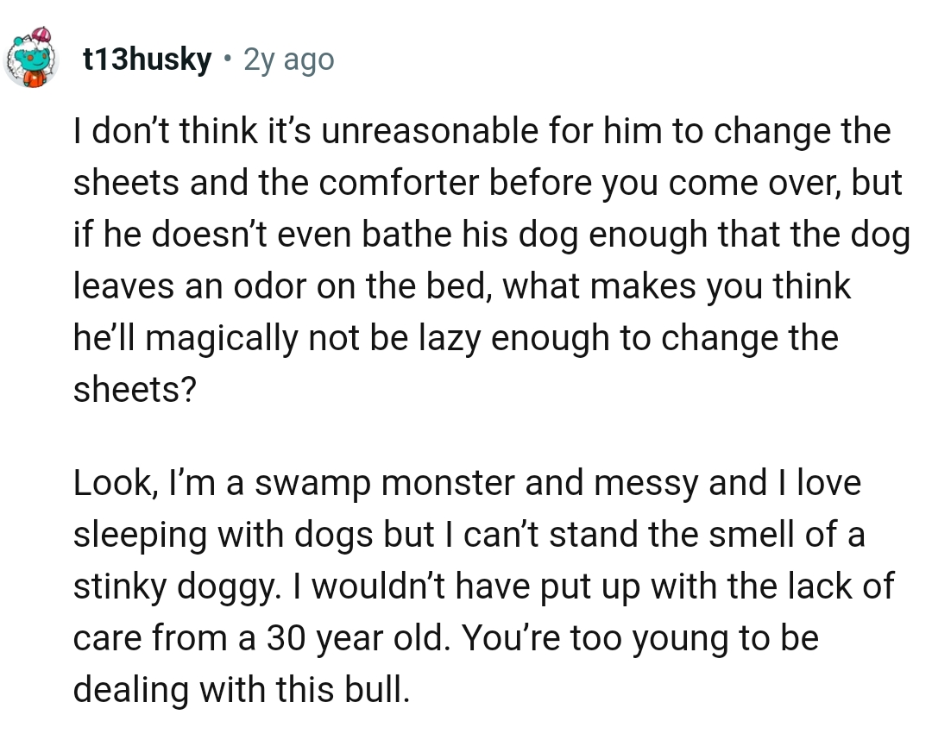The height and width of the screenshot is (740, 932).
Task: Click the line starting "care from a 30 year old"
Action: coord(445,639)
